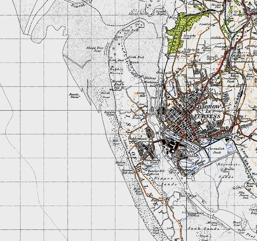This screenshot has width=257, height=241.
Task: Click the Walney Meetings label
Action: coord(151,80)
